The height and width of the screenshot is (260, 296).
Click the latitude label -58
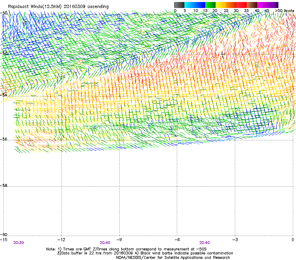[x=4, y=186]
